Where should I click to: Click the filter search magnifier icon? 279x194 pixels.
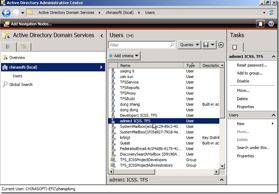pyautogui.click(x=172, y=45)
